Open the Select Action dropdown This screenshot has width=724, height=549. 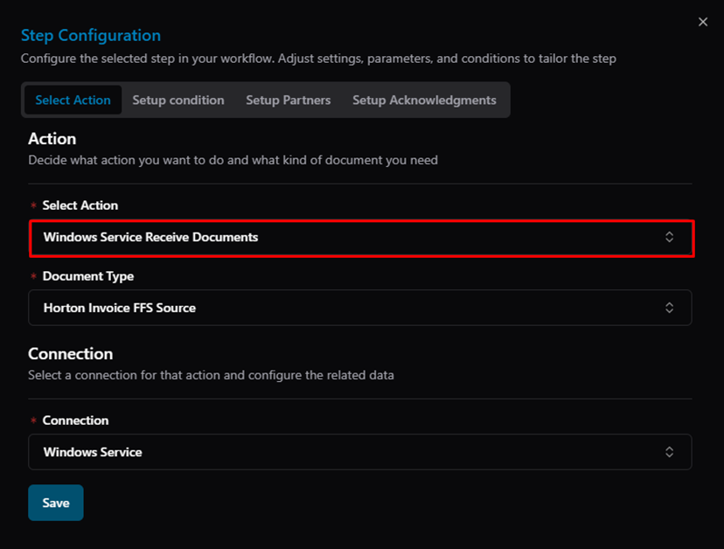361,237
